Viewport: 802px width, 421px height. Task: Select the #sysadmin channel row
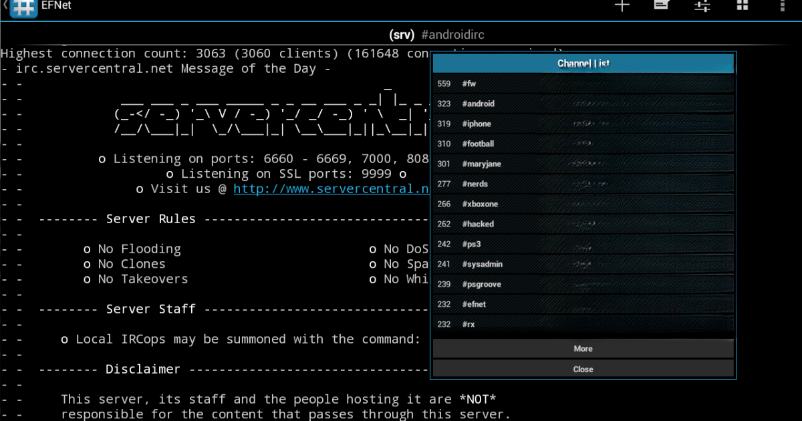pos(583,264)
